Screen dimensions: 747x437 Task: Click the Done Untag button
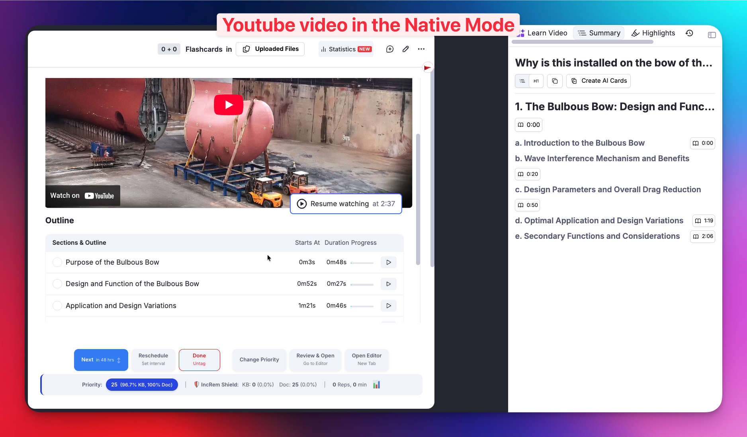(199, 360)
